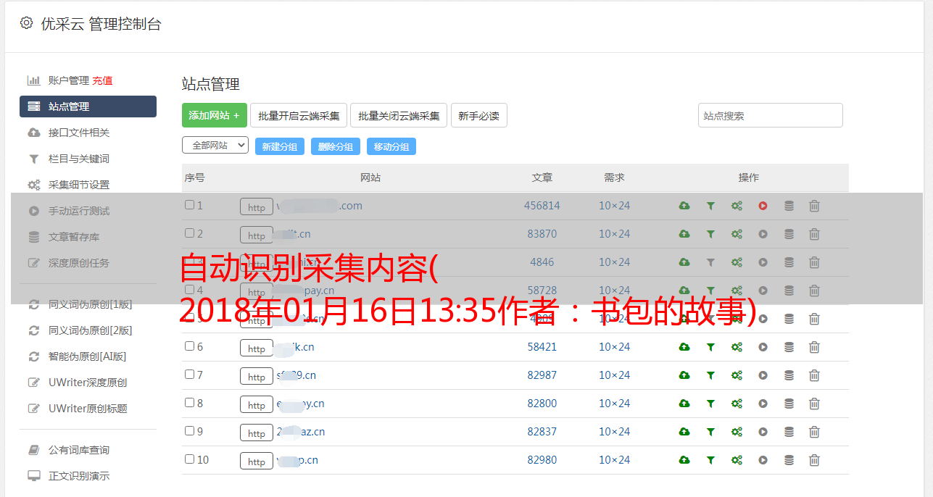Click database icon in row 10
Viewport: 933px width, 497px height.
[789, 460]
